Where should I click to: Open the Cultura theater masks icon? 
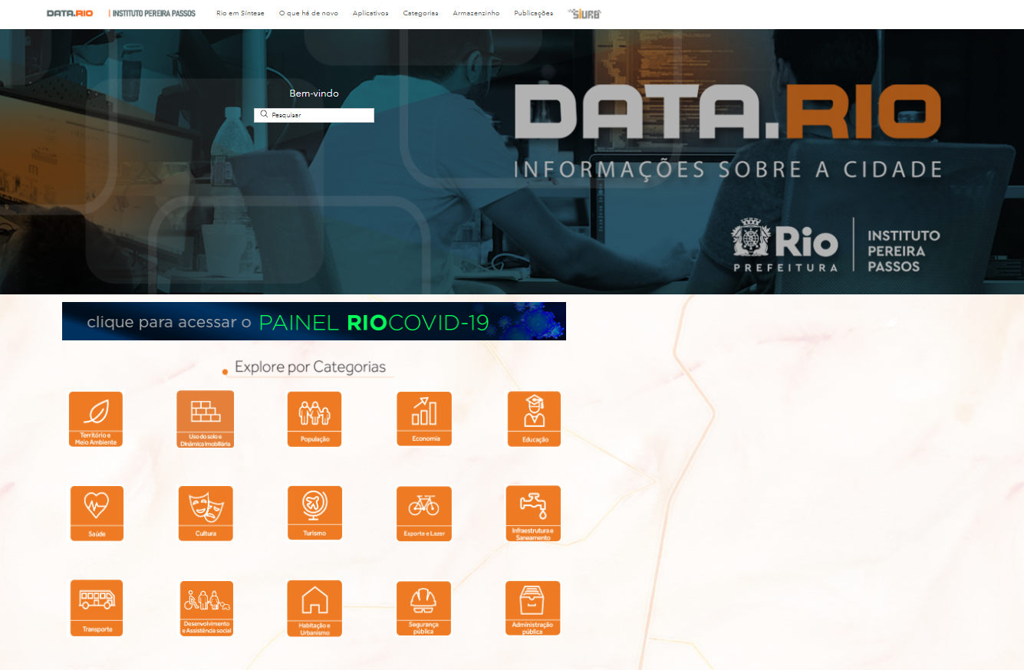coord(206,513)
